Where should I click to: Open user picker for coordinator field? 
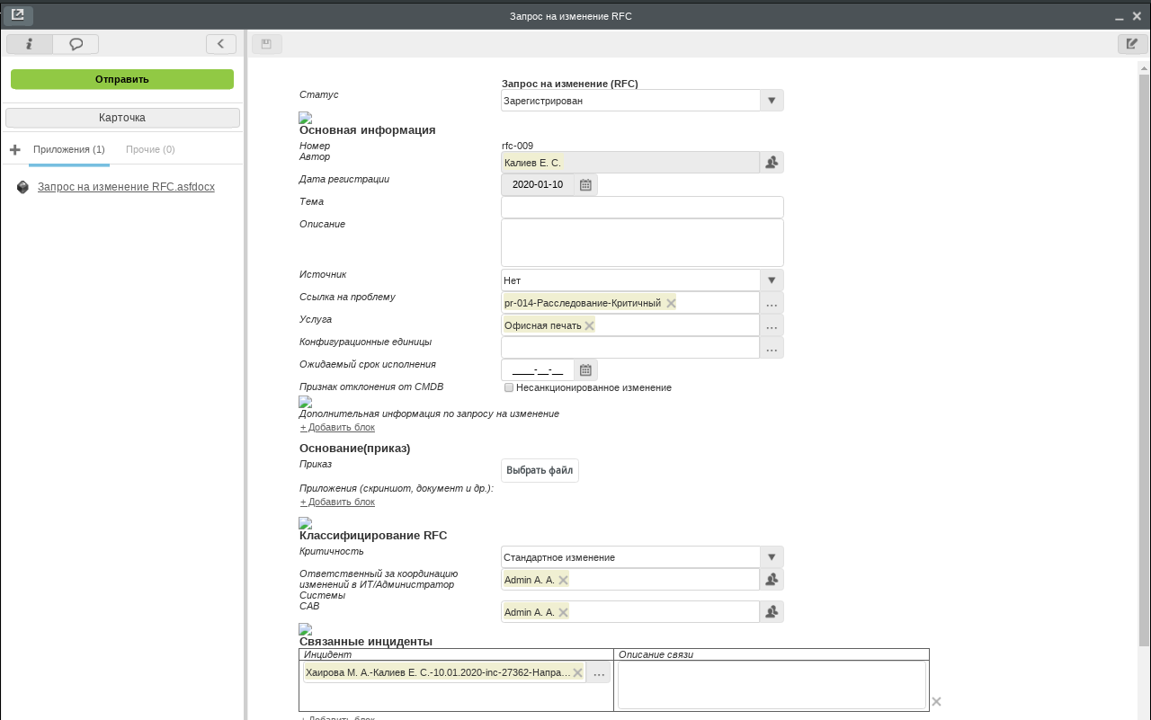pyautogui.click(x=772, y=580)
